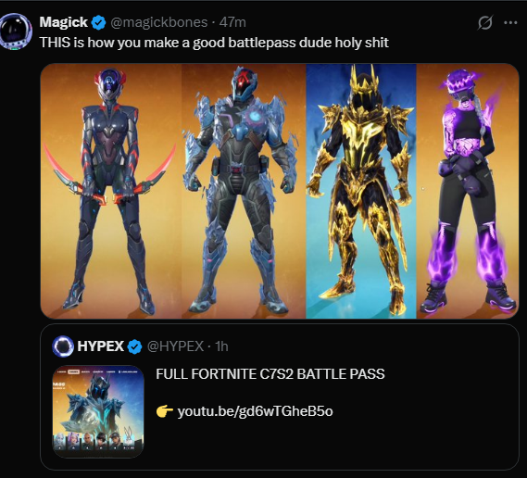
Task: Open the HYPEX battle pass video thumbnail
Action: click(98, 411)
